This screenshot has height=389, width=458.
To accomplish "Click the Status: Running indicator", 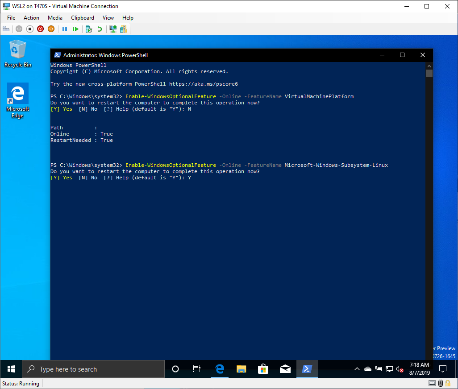I will point(21,384).
